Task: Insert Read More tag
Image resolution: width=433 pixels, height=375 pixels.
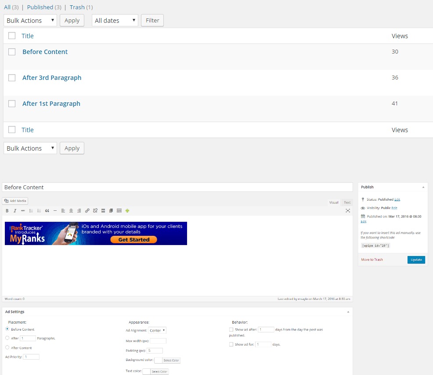Action: click(103, 211)
